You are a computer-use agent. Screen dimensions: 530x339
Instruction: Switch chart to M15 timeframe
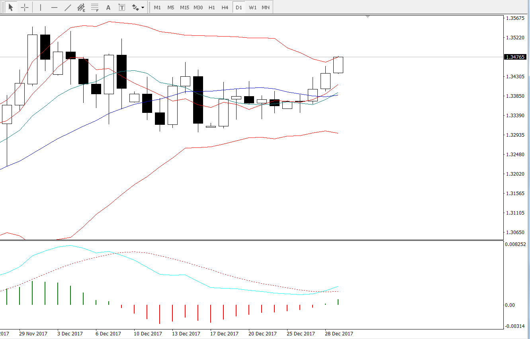click(x=184, y=7)
